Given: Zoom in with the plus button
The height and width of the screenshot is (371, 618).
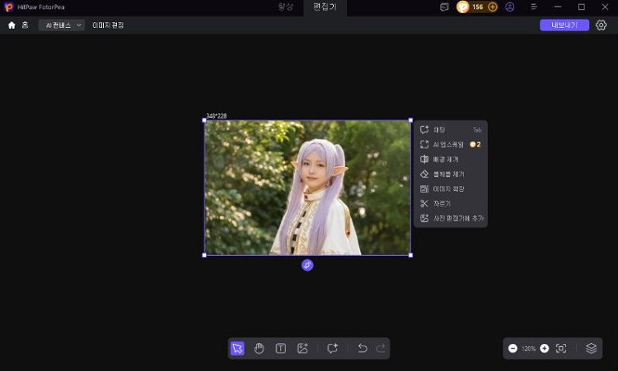Looking at the screenshot, I should (x=545, y=348).
